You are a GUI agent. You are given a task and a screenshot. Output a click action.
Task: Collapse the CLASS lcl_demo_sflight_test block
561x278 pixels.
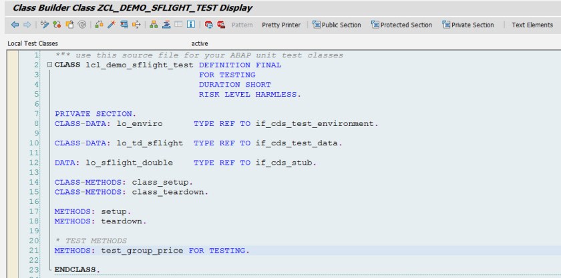coord(49,65)
